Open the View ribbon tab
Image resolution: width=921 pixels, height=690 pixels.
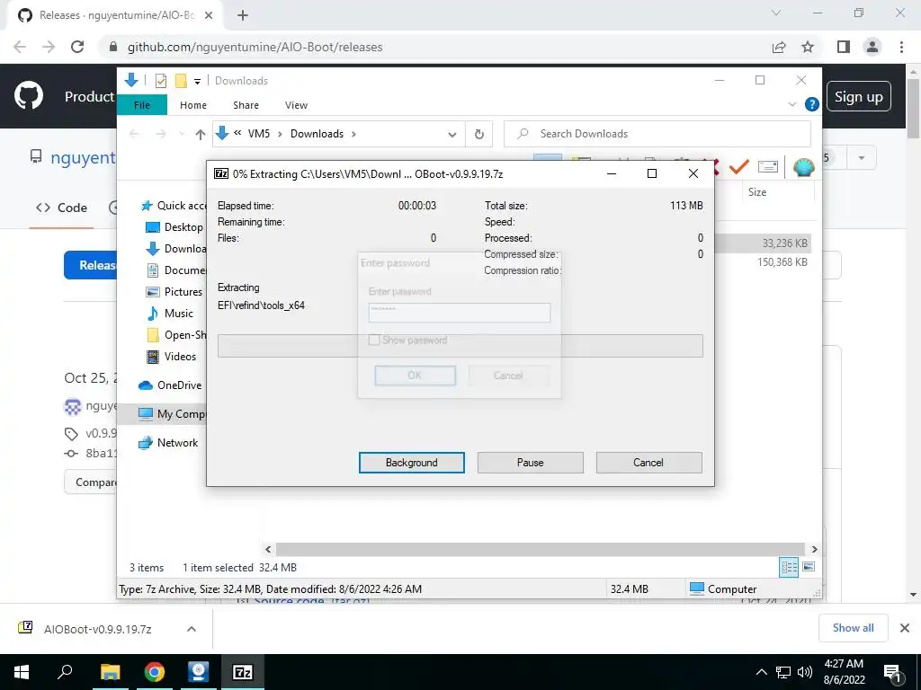click(x=296, y=105)
